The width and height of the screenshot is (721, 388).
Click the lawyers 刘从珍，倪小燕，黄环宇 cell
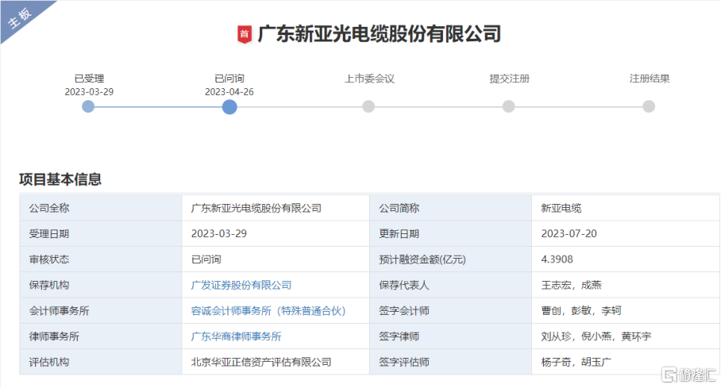click(x=626, y=336)
